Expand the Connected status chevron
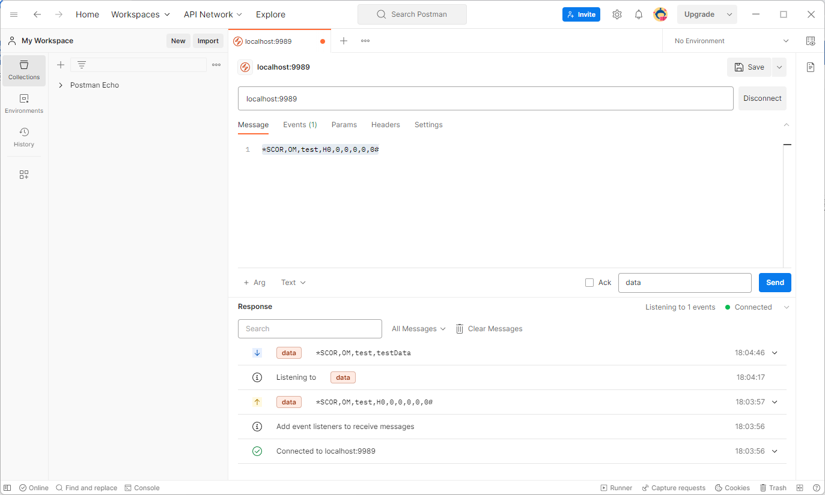Screen dimensions: 825x495 tap(787, 307)
